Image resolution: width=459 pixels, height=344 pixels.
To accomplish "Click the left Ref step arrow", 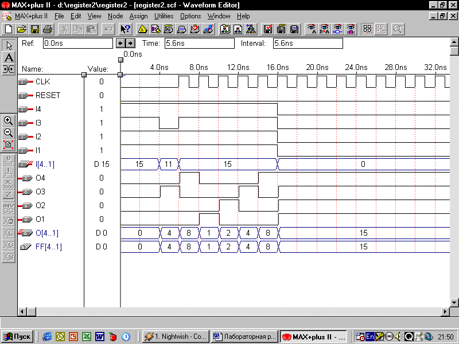I will coord(120,43).
